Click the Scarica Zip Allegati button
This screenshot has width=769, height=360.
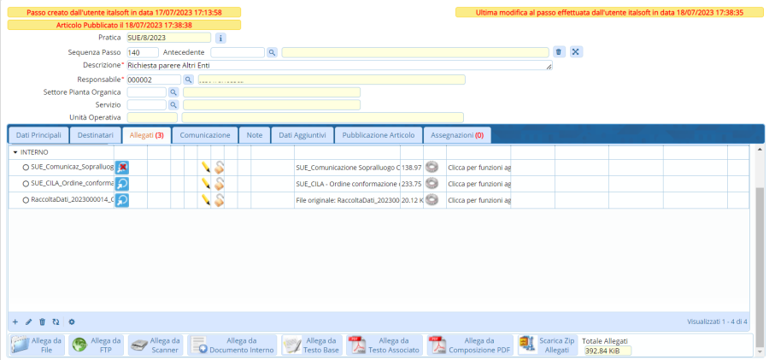547,345
